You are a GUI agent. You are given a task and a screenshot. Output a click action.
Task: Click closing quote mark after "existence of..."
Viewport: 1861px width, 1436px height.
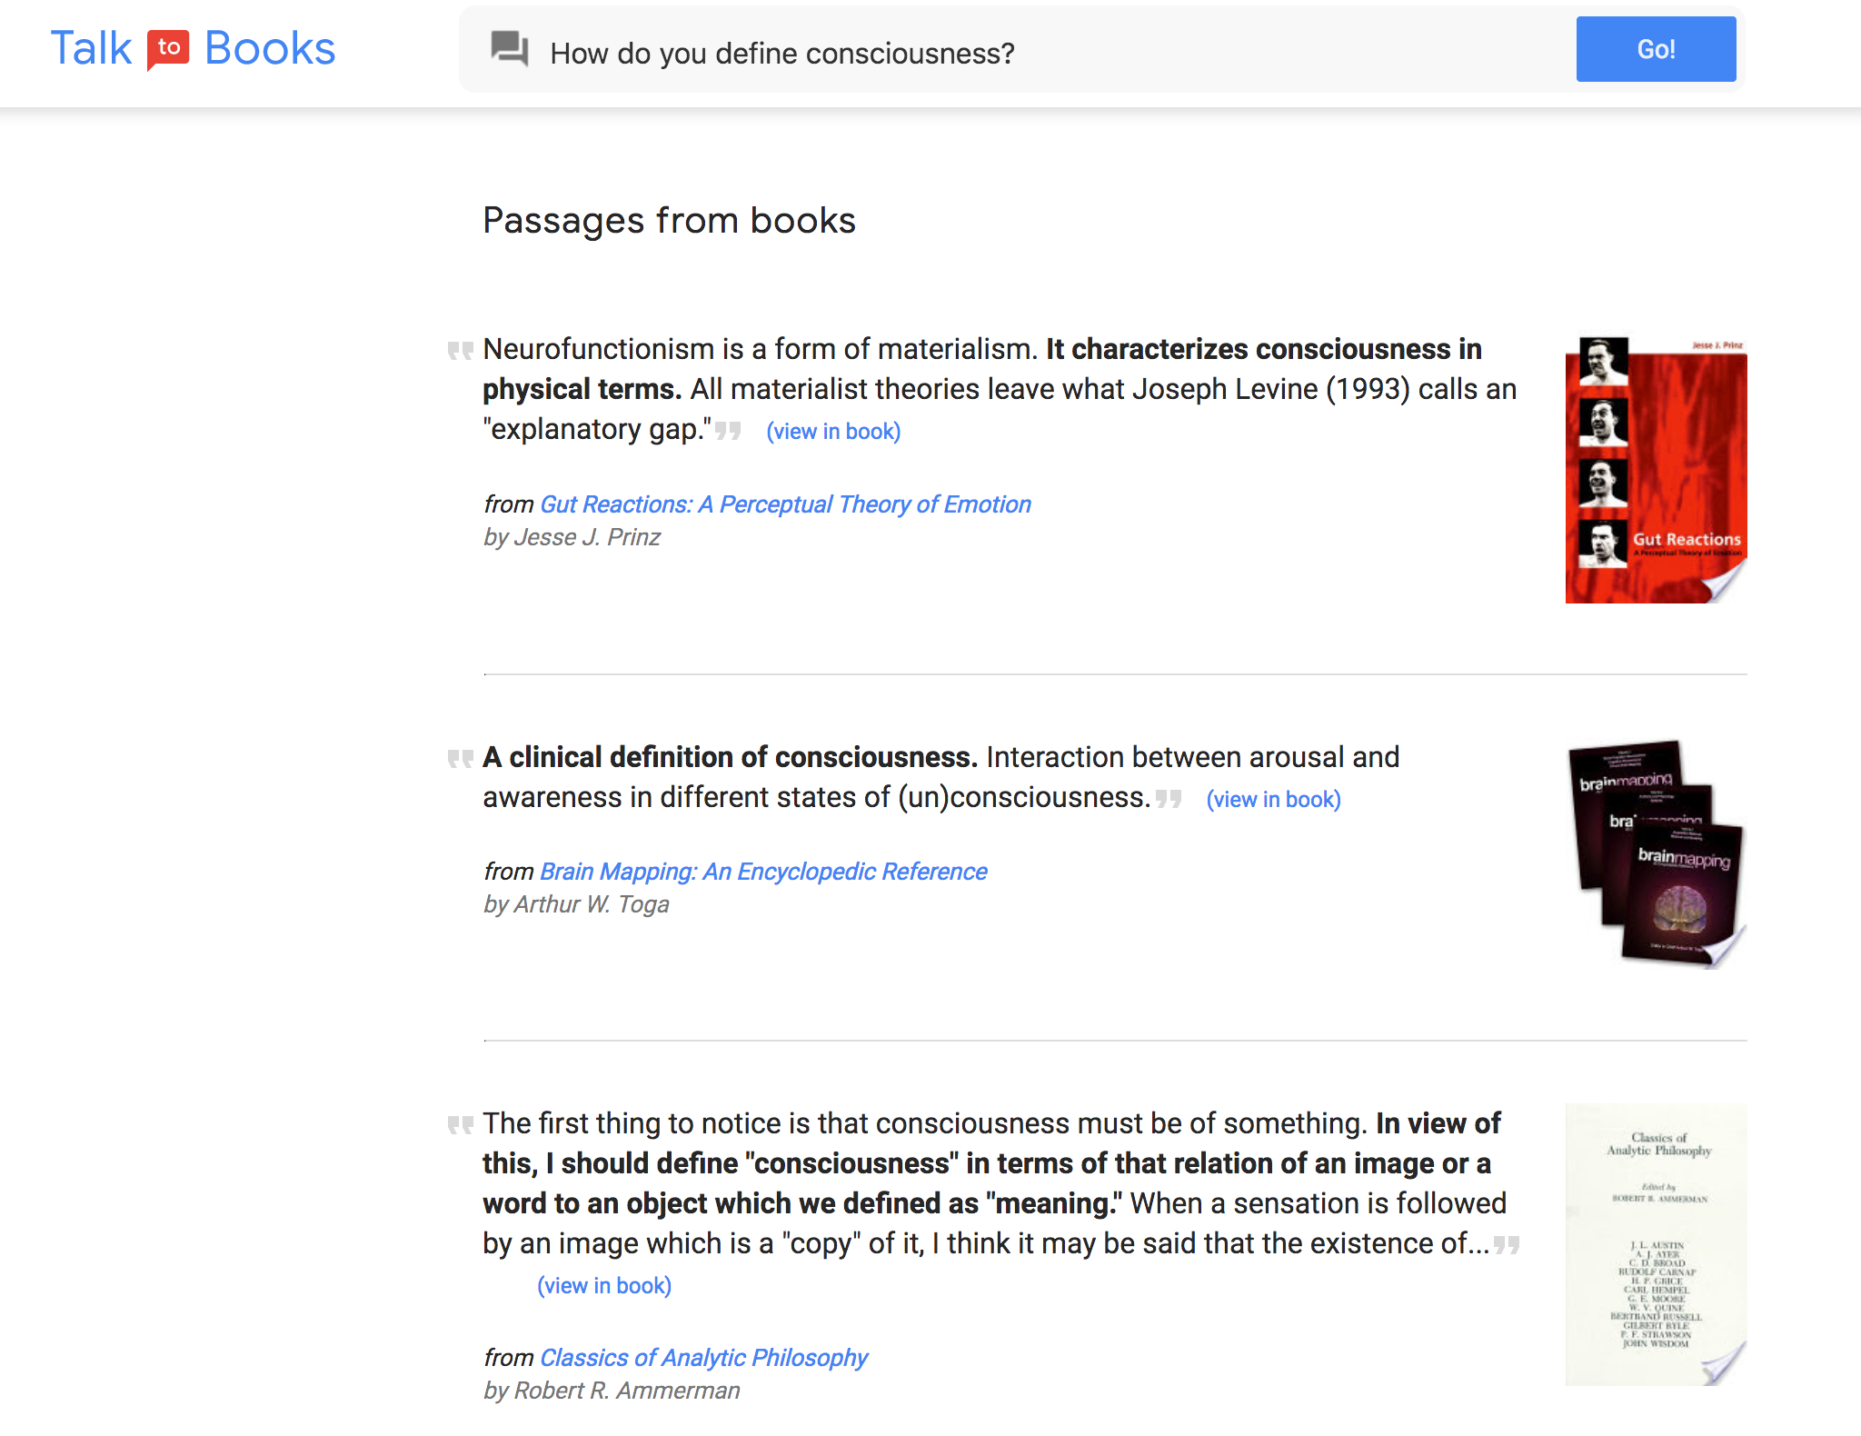[1507, 1245]
